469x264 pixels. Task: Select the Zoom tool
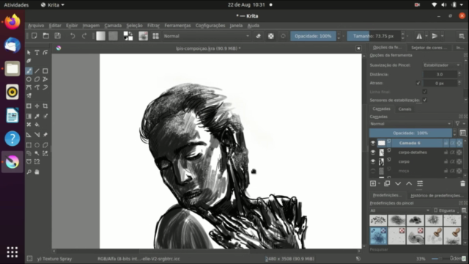tap(29, 172)
